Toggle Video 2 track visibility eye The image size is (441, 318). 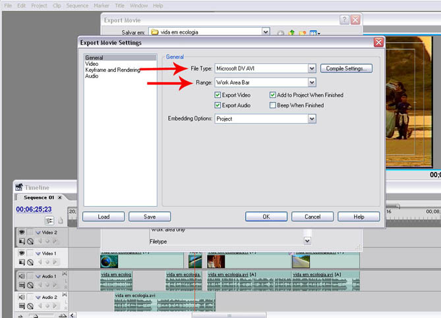tap(21, 232)
